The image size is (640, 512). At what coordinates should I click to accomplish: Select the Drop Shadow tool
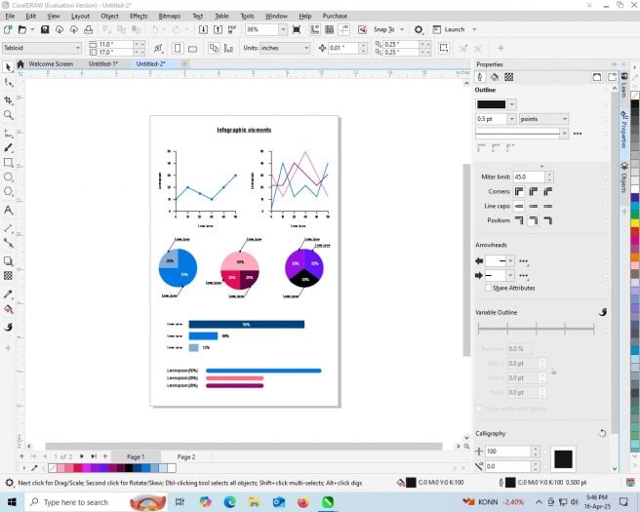tap(8, 260)
